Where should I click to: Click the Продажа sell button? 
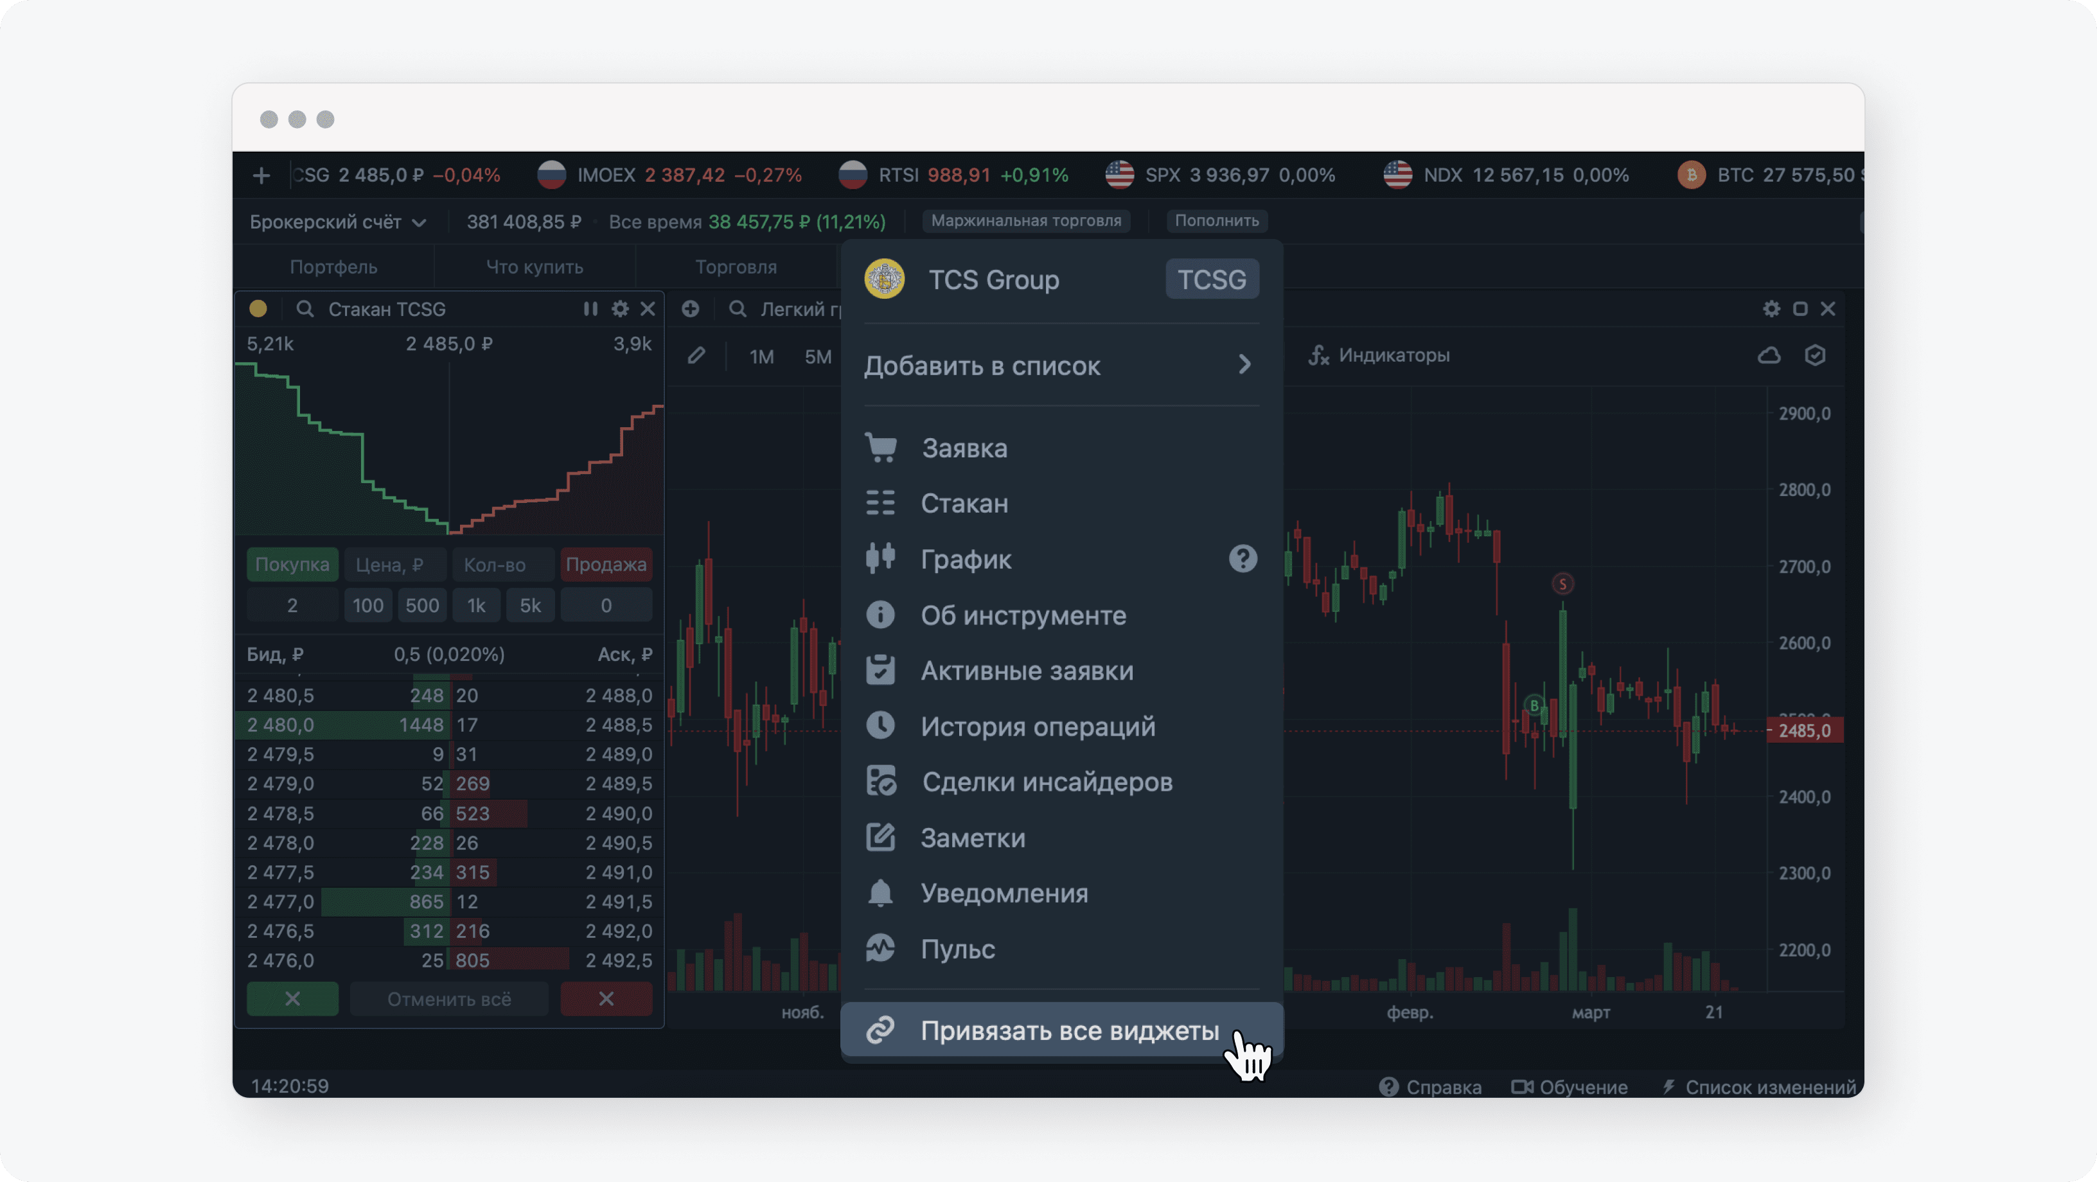point(606,564)
